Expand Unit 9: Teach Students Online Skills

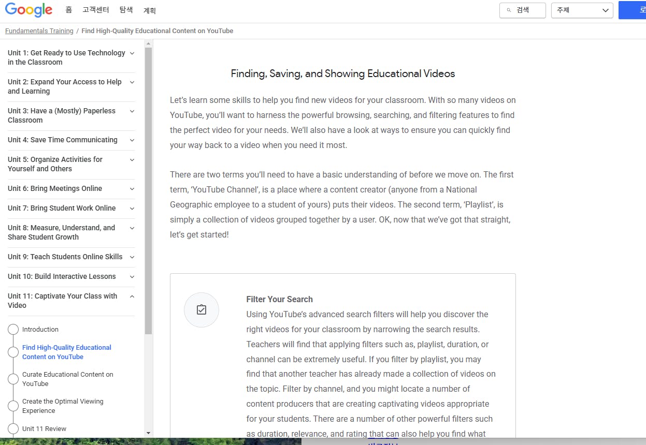point(132,257)
